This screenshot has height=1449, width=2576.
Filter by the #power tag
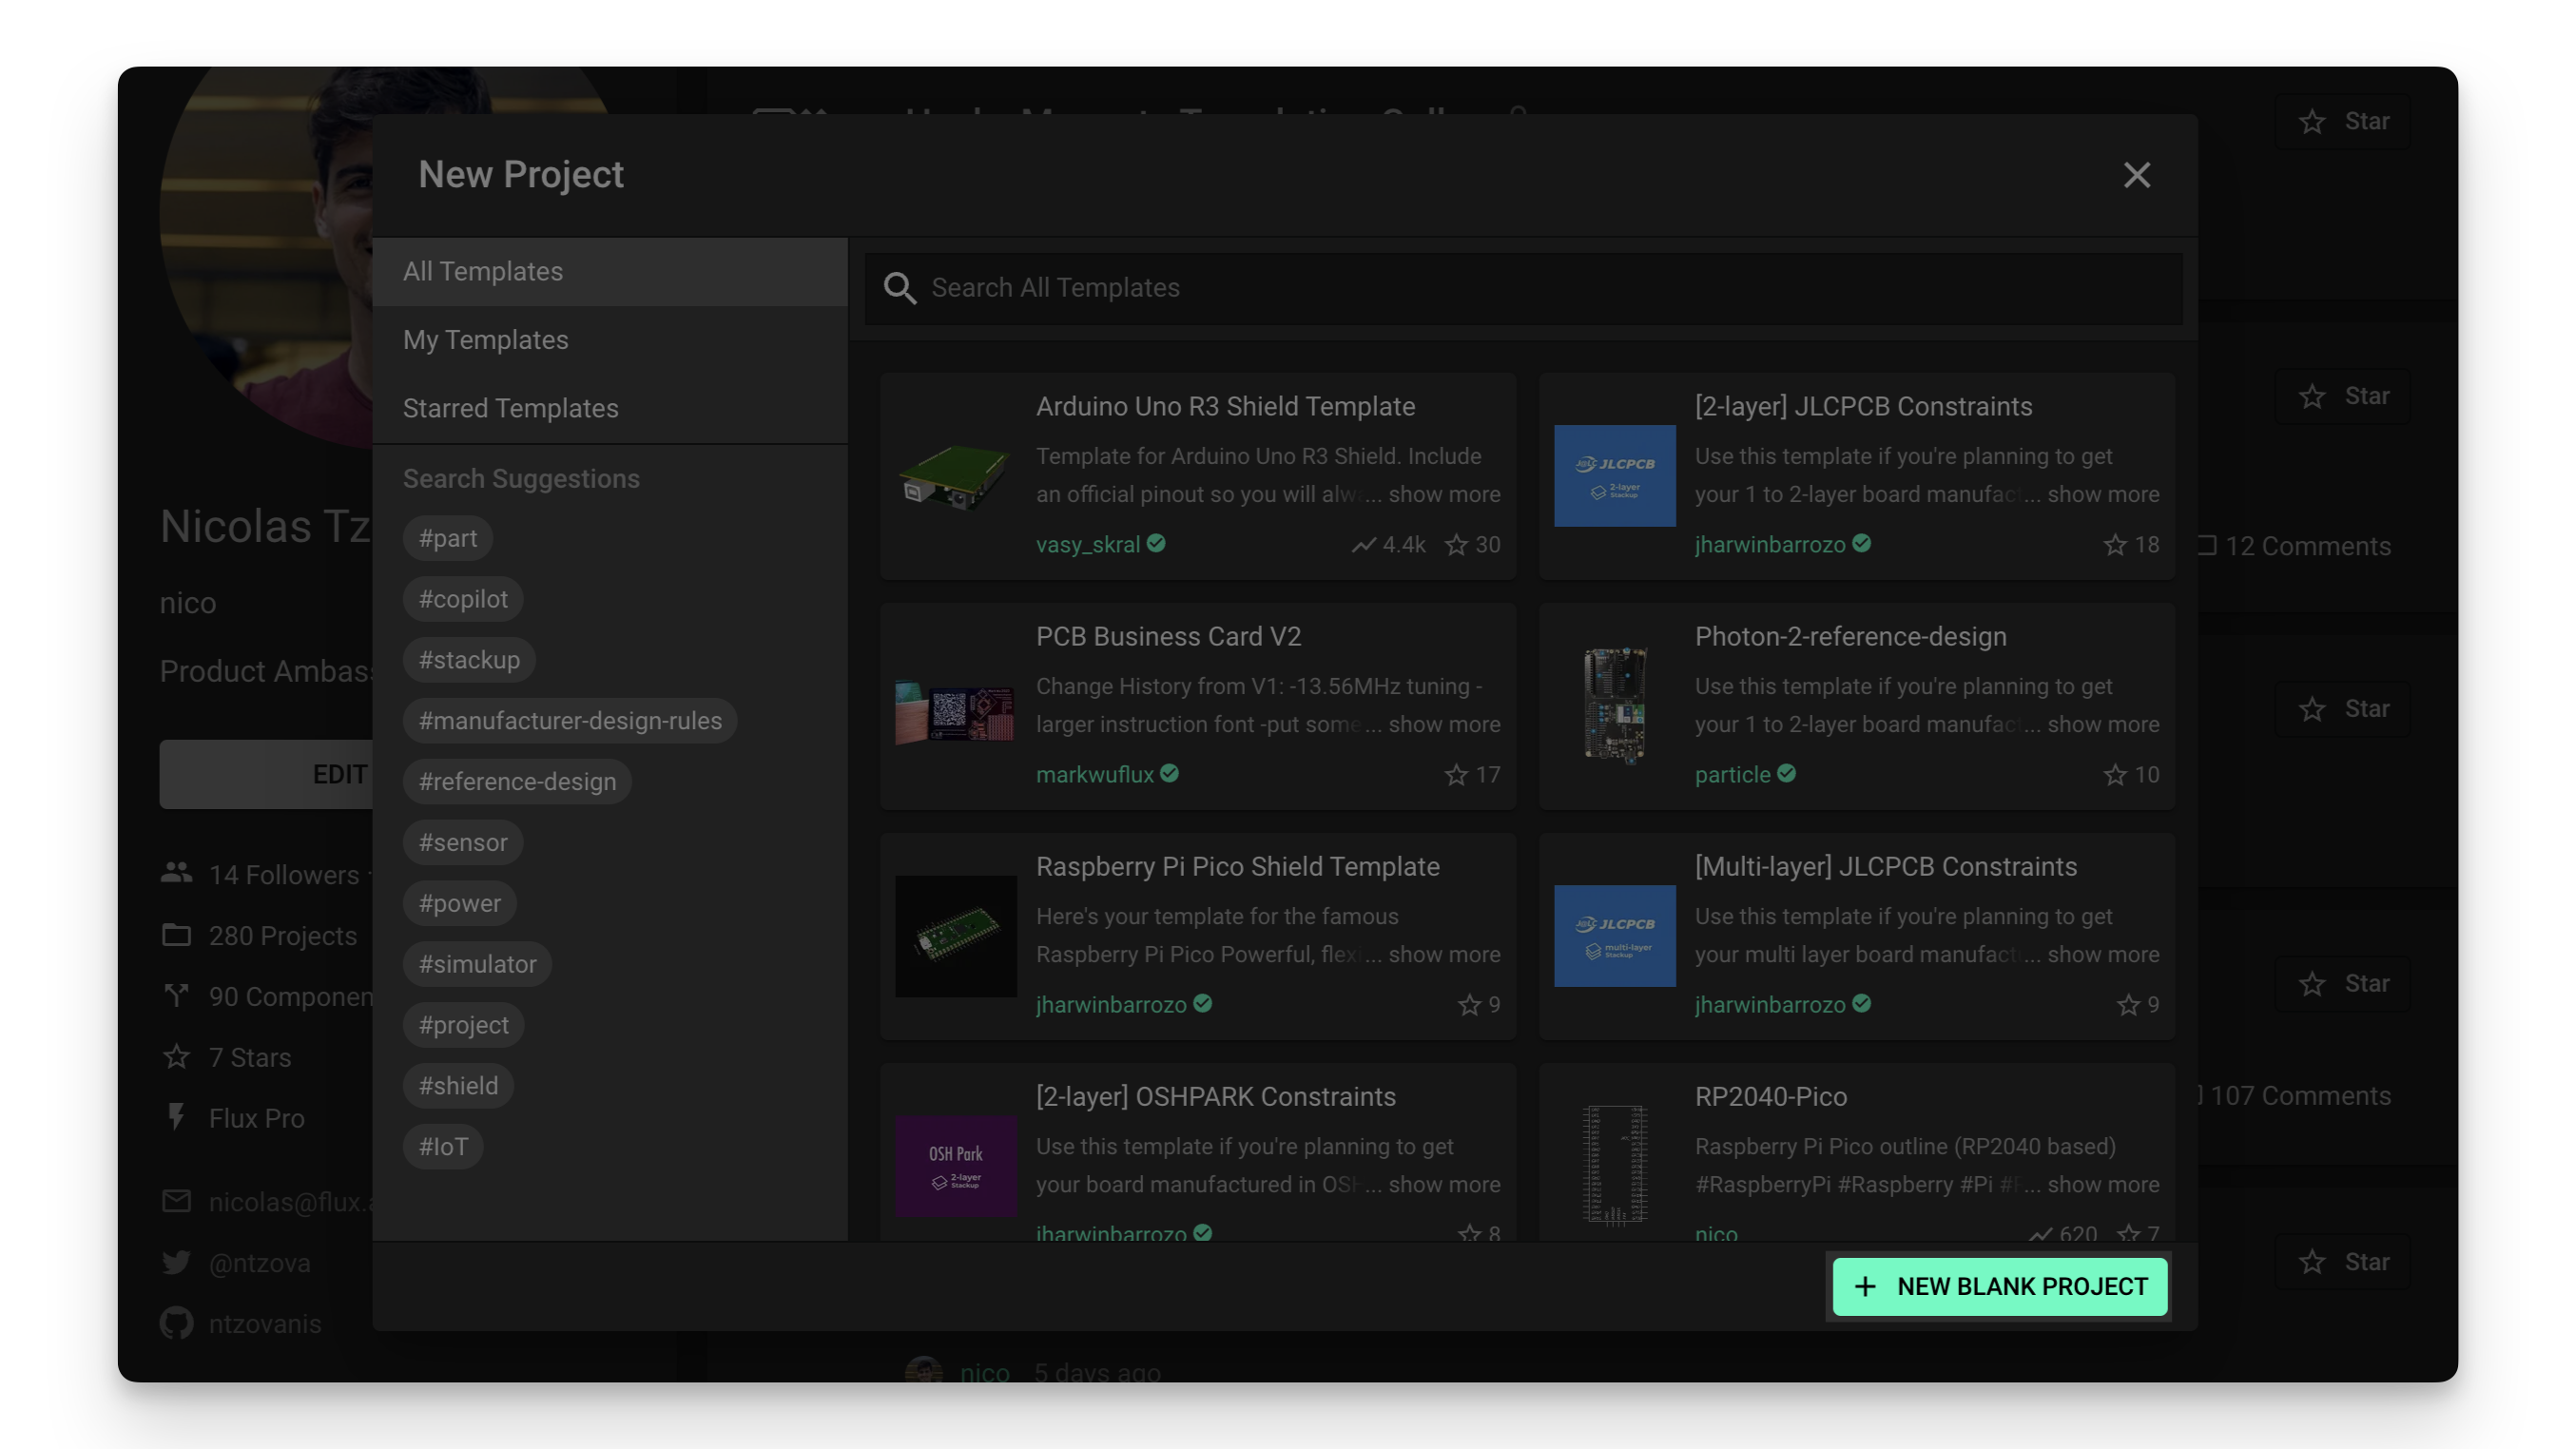tap(460, 903)
